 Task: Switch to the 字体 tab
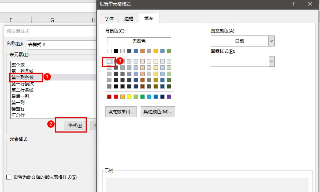[x=109, y=18]
